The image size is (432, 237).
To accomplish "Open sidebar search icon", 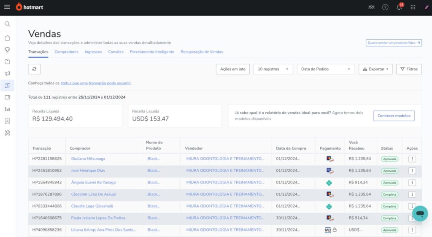I will [x=8, y=24].
